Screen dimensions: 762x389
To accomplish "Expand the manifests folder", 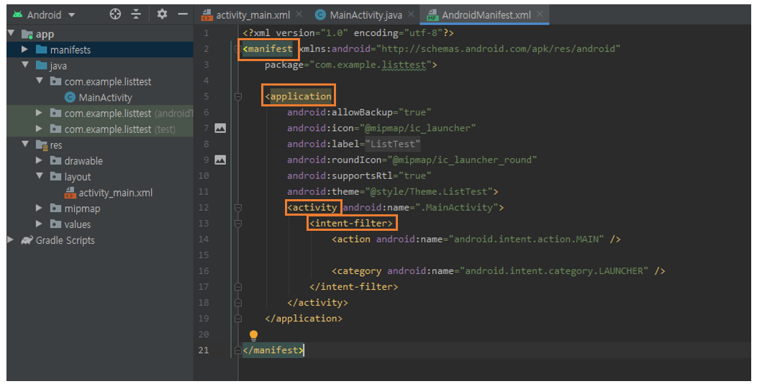I will click(x=24, y=49).
